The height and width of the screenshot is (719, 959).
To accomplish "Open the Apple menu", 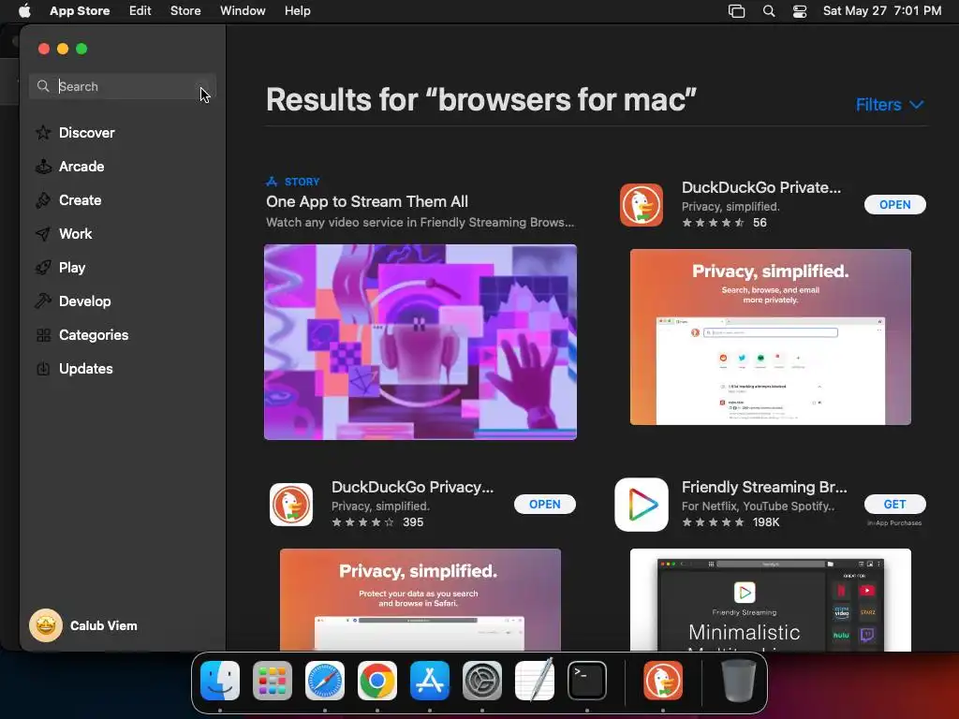I will click(x=24, y=11).
